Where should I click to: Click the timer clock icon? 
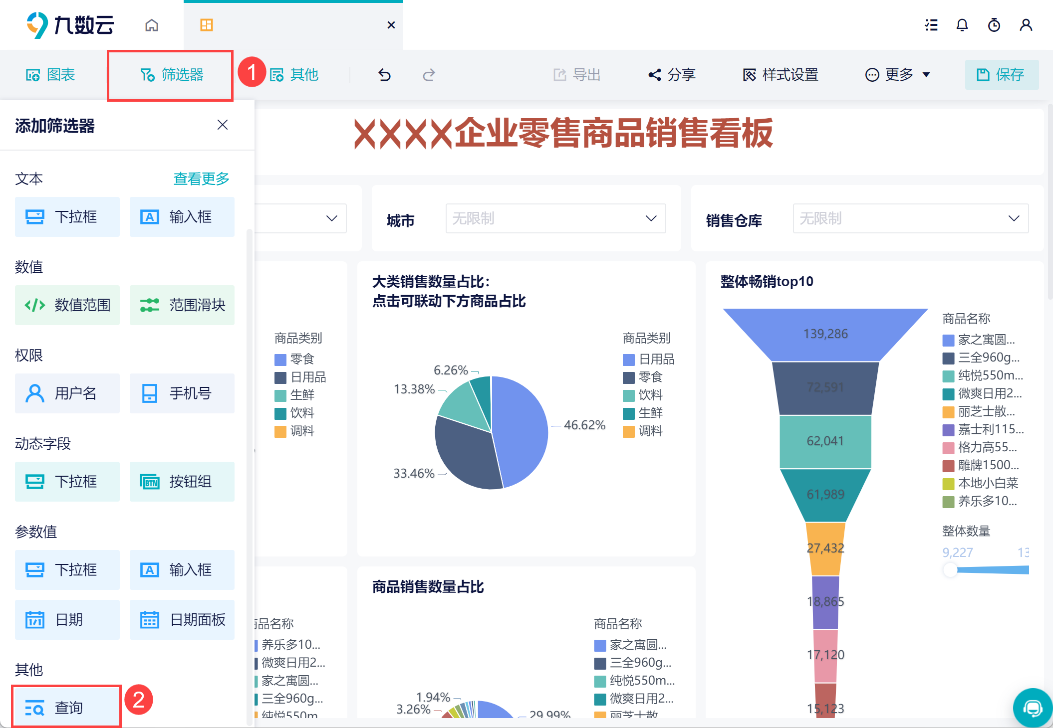click(994, 25)
